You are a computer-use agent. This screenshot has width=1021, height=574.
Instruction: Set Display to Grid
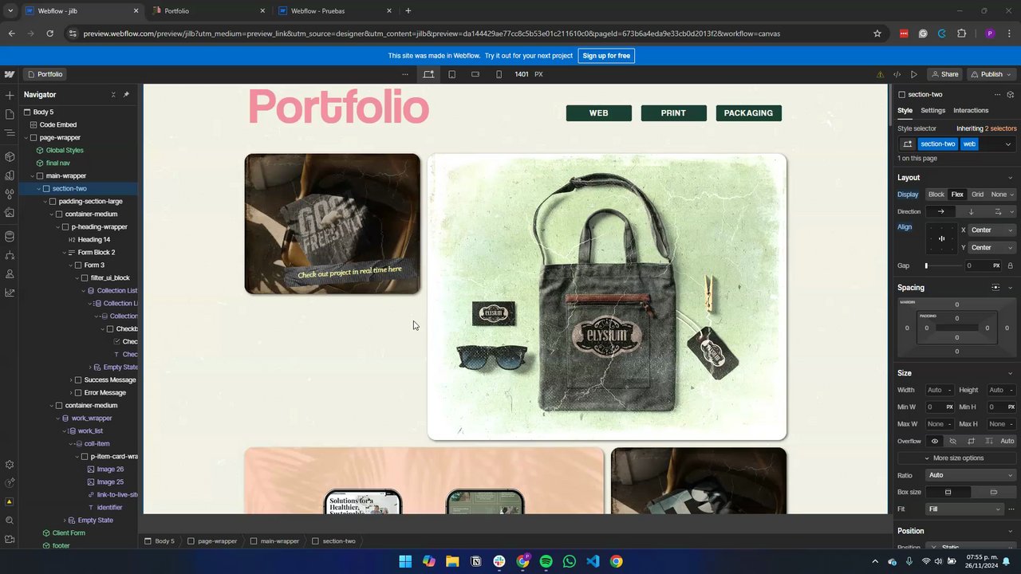[x=977, y=195]
